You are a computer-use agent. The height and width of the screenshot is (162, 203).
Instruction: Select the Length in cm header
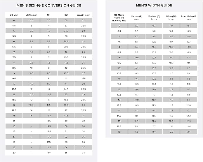point(83,15)
